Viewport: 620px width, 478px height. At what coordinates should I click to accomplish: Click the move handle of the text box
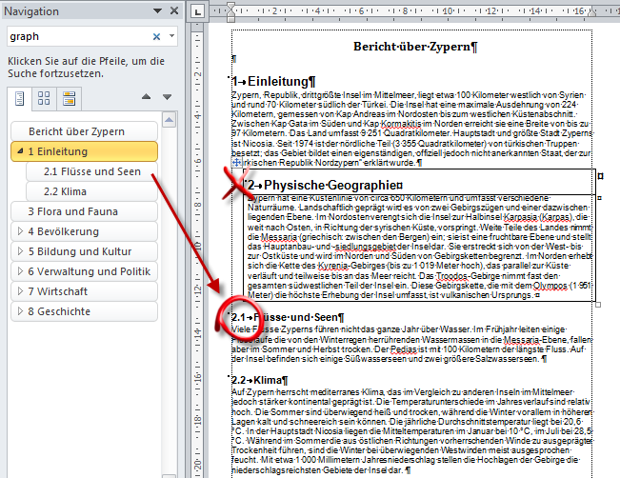click(236, 165)
